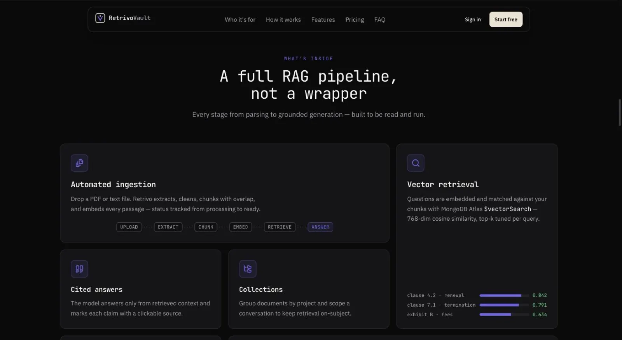
Task: Click the Automated ingestion heading
Action: (113, 185)
